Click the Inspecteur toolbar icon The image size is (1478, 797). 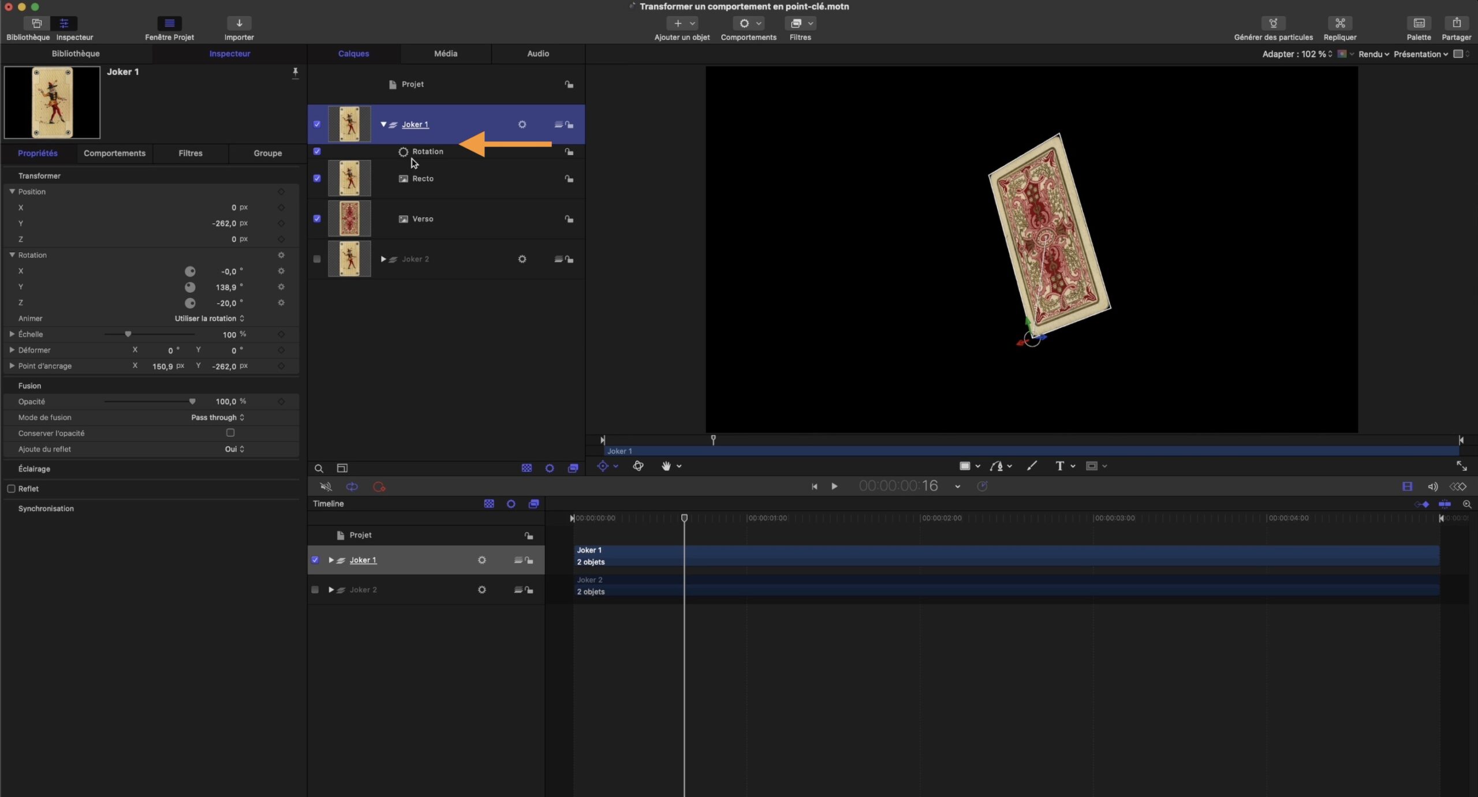pyautogui.click(x=64, y=23)
